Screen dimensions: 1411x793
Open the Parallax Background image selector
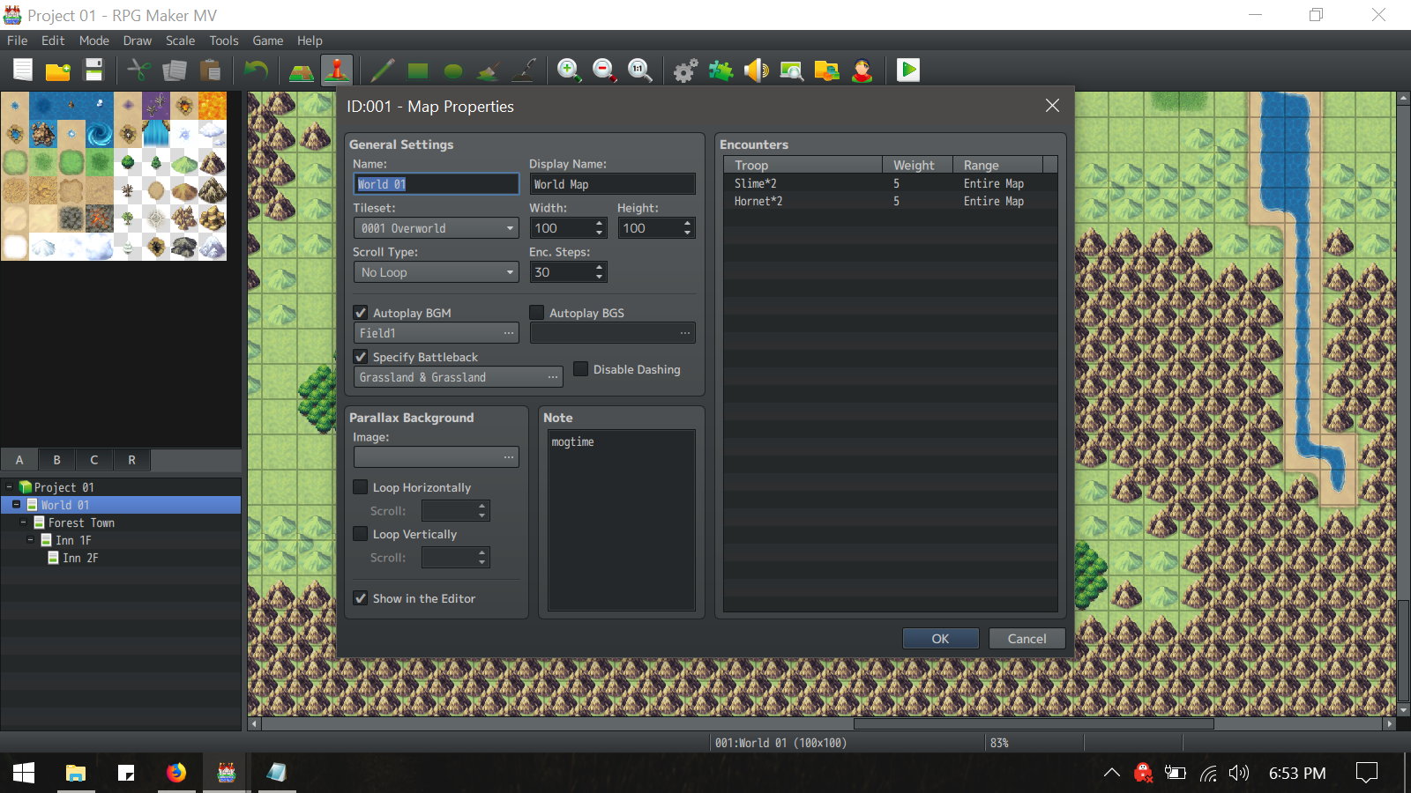point(437,457)
